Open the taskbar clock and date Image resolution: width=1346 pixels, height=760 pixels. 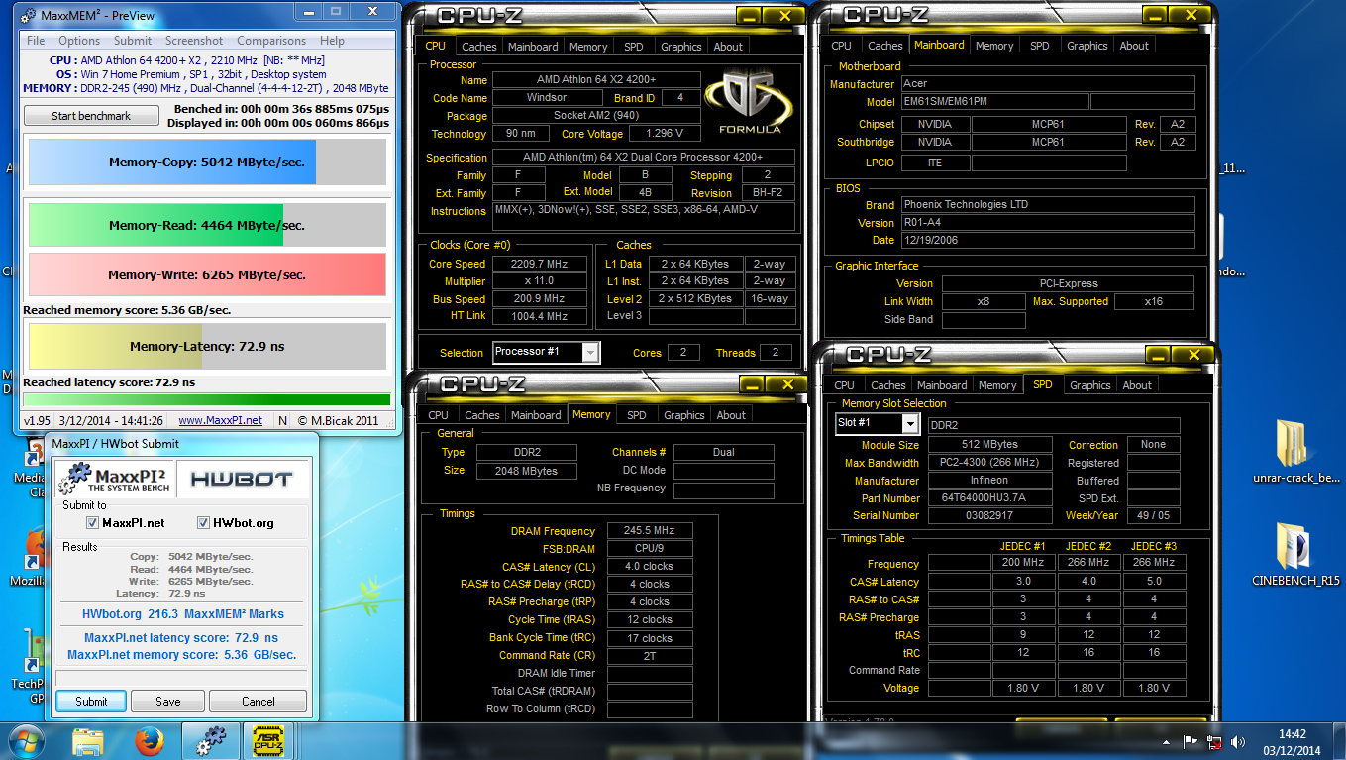[1292, 742]
